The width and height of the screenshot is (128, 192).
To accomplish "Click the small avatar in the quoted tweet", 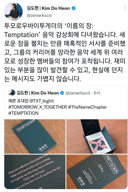I will pos(12,93).
